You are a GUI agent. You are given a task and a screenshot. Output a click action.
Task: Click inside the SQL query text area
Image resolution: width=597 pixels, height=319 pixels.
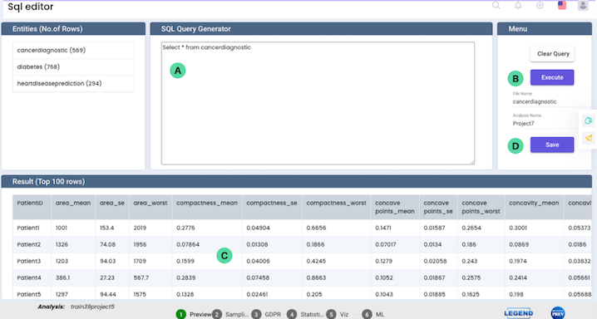coord(318,103)
